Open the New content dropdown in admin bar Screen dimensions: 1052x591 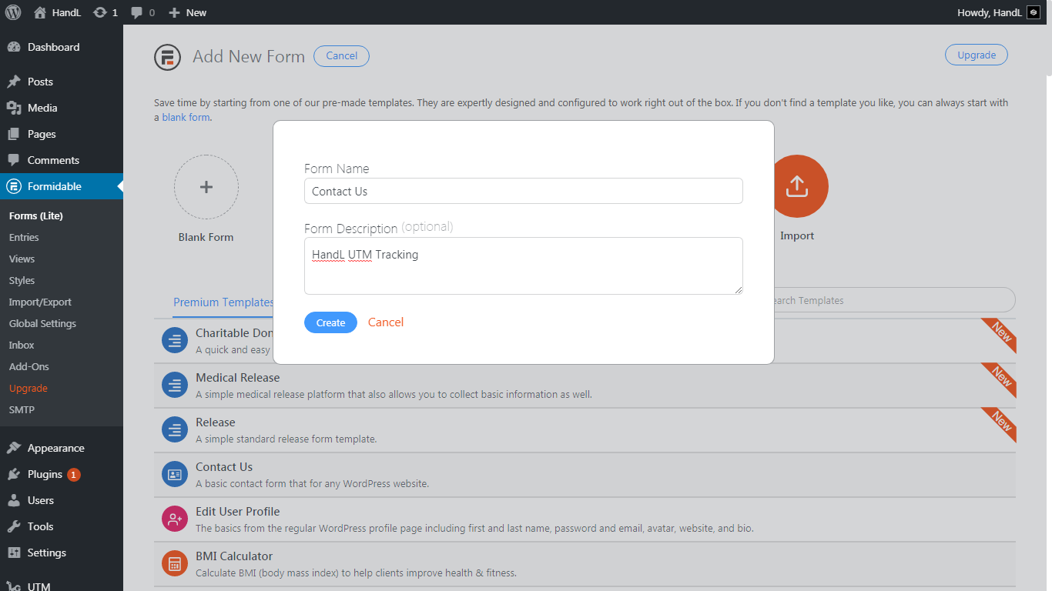[x=188, y=12]
